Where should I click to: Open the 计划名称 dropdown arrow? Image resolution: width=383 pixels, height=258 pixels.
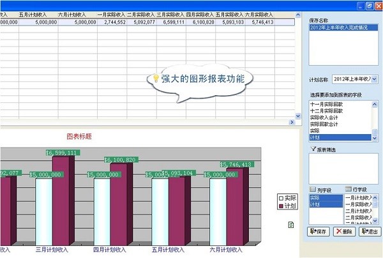(x=375, y=79)
